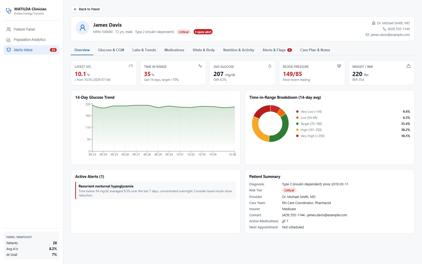The image size is (422, 264).
Task: Switch to the Glucose & CGM tab
Action: point(111,50)
